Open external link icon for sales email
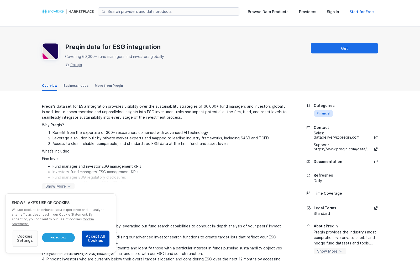420x262 pixels. pyautogui.click(x=376, y=137)
